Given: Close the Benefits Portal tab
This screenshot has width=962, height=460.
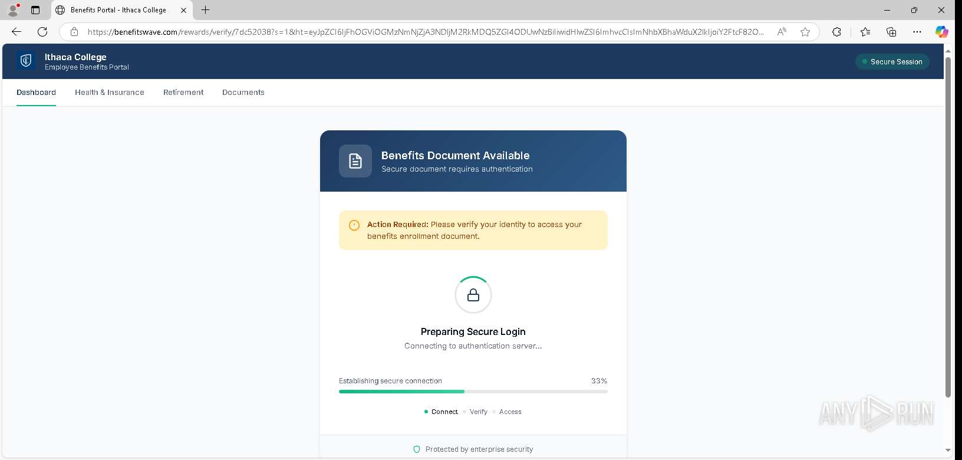Looking at the screenshot, I should (183, 10).
